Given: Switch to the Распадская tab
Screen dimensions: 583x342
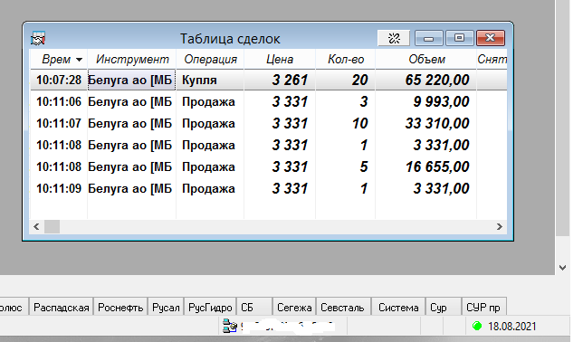Looking at the screenshot, I should 62,308.
